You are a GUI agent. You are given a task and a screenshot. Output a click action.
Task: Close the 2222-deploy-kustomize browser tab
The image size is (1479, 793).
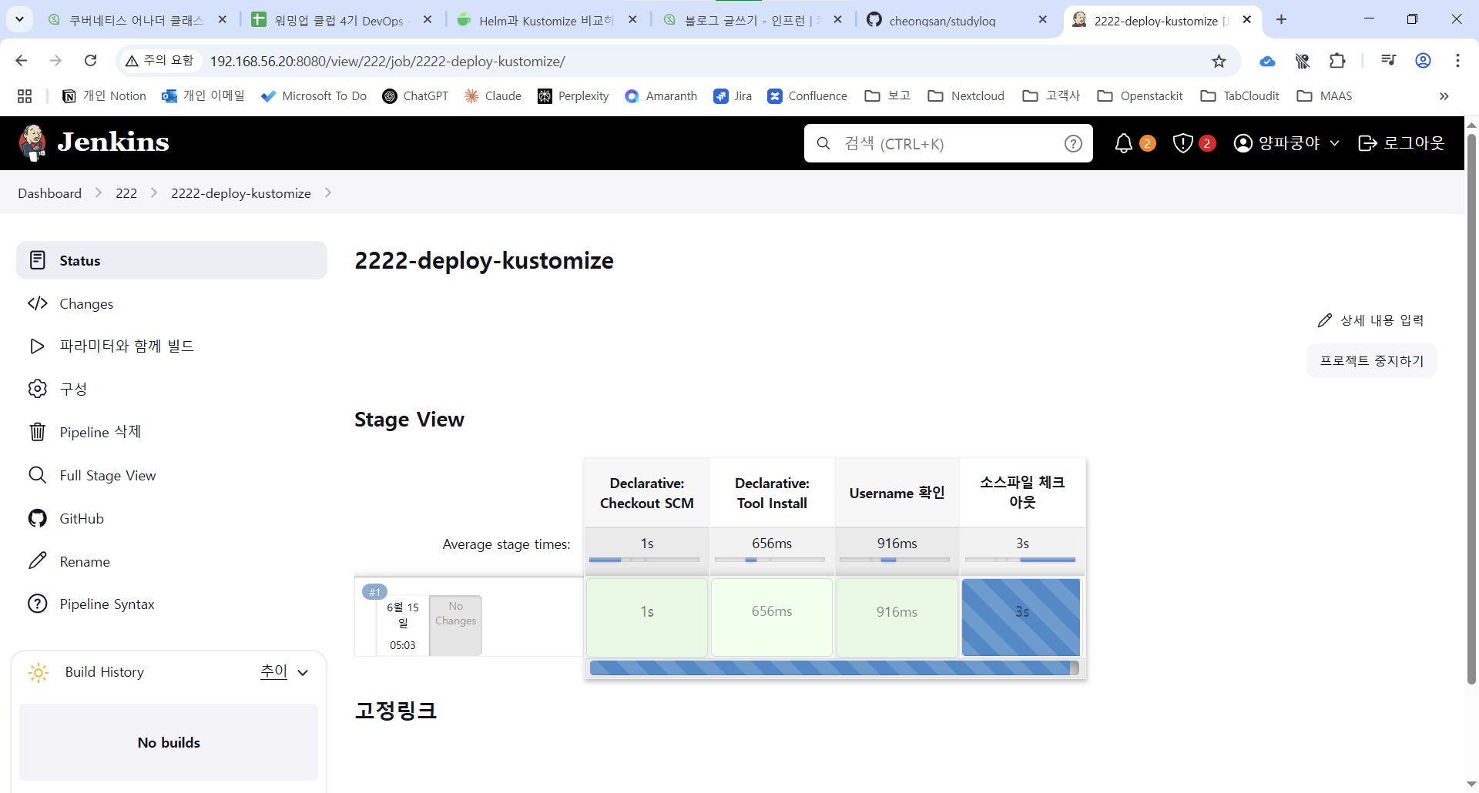(1247, 20)
